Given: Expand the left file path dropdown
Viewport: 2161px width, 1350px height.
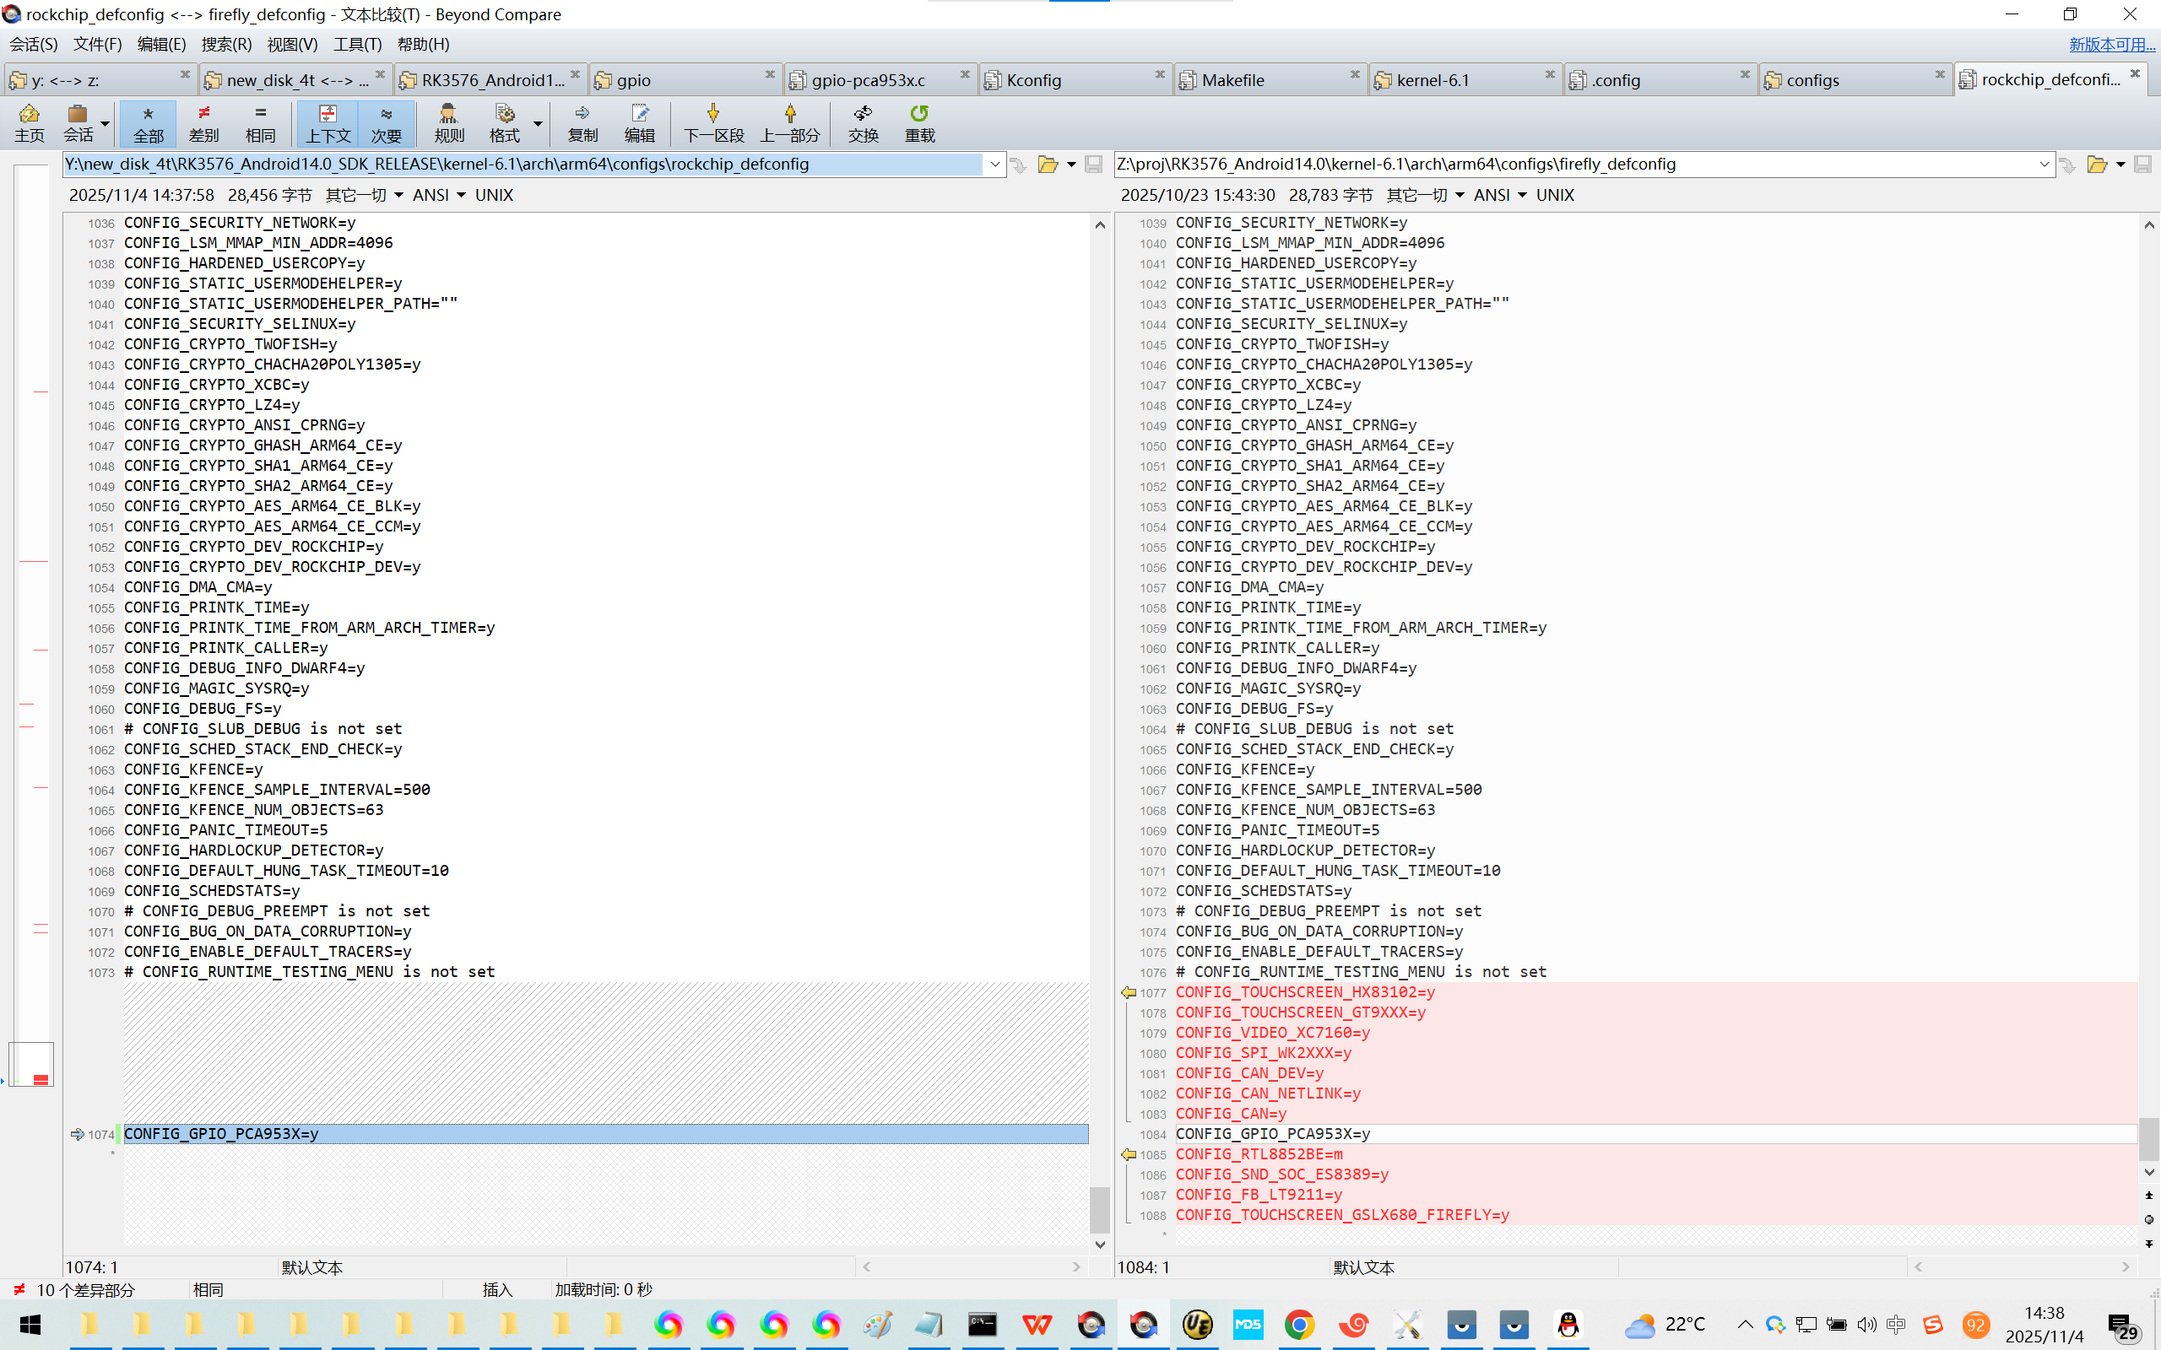Looking at the screenshot, I should tap(994, 165).
